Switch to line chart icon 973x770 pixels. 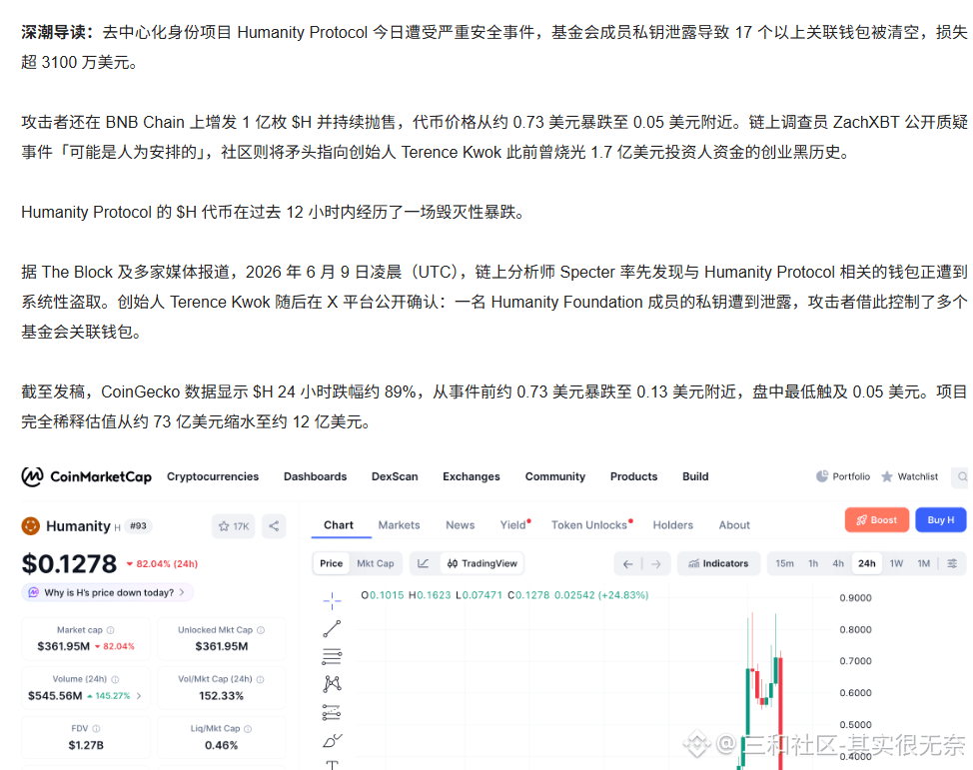(x=424, y=563)
